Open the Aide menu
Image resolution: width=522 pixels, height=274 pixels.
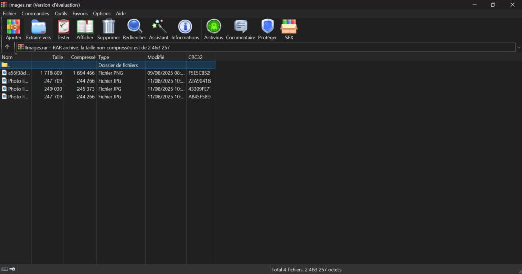(x=120, y=14)
